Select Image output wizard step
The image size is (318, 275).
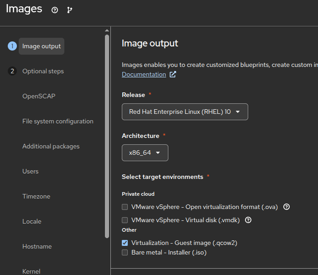click(x=42, y=46)
